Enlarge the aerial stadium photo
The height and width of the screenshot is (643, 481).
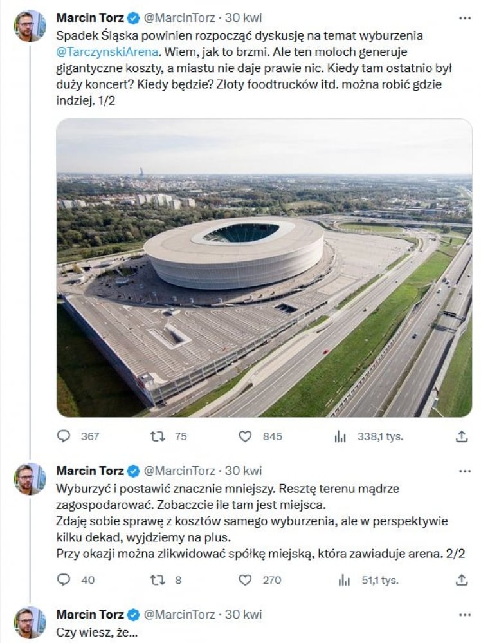(264, 268)
